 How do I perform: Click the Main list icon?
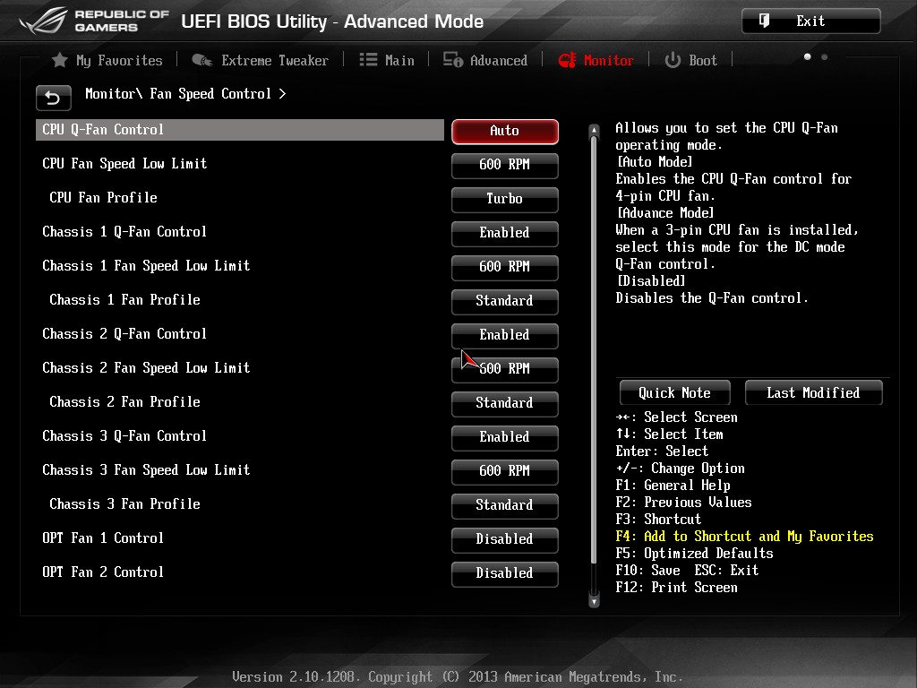click(368, 60)
